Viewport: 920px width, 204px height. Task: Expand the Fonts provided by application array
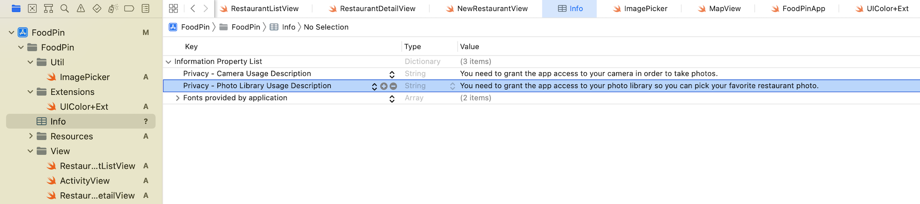(x=178, y=98)
